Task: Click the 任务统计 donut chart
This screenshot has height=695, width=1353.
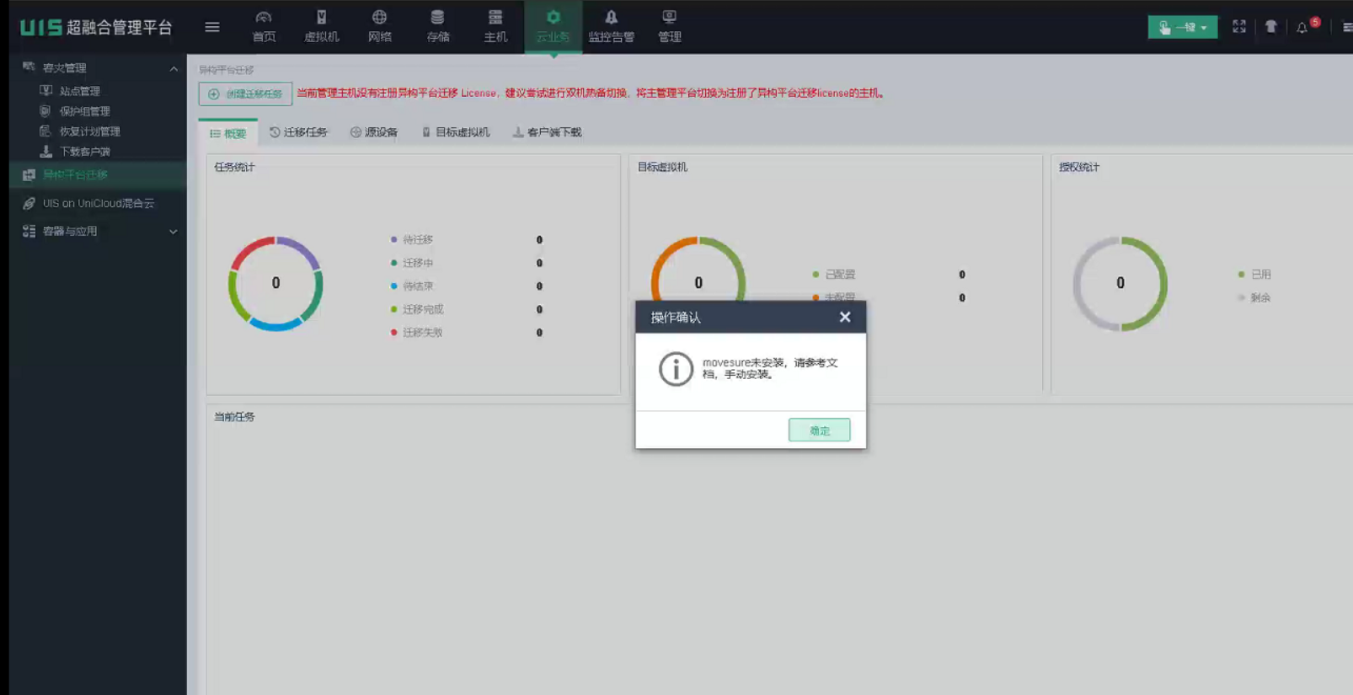Action: (x=275, y=284)
